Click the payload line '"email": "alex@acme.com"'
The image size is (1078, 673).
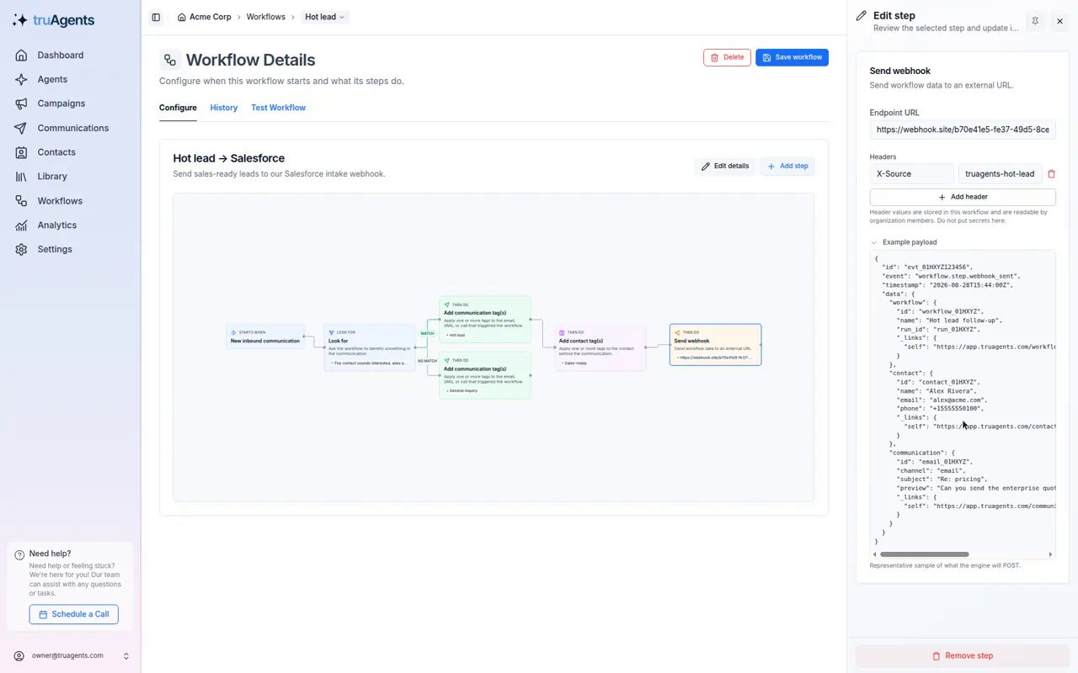point(942,400)
